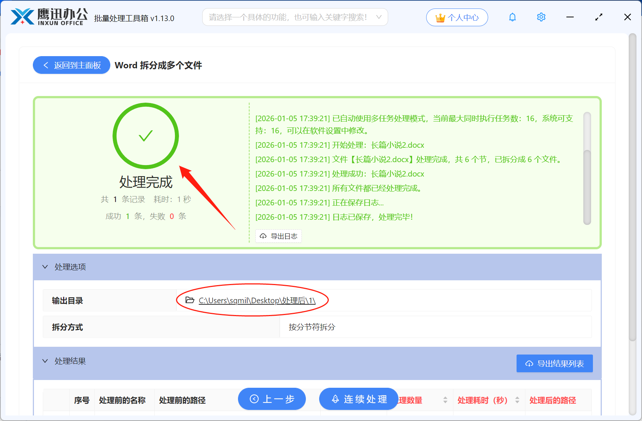Click the 上一步 button
Image resolution: width=642 pixels, height=421 pixels.
(272, 399)
